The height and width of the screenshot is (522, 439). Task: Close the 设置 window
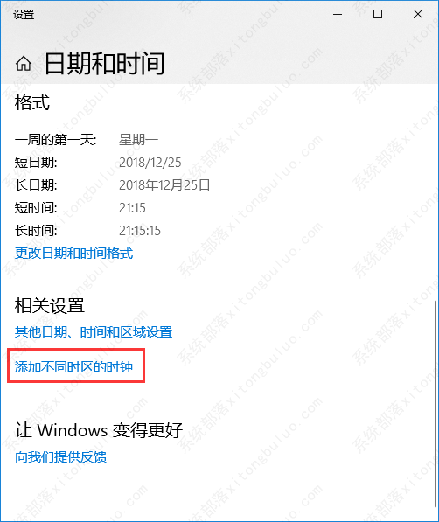pos(418,14)
